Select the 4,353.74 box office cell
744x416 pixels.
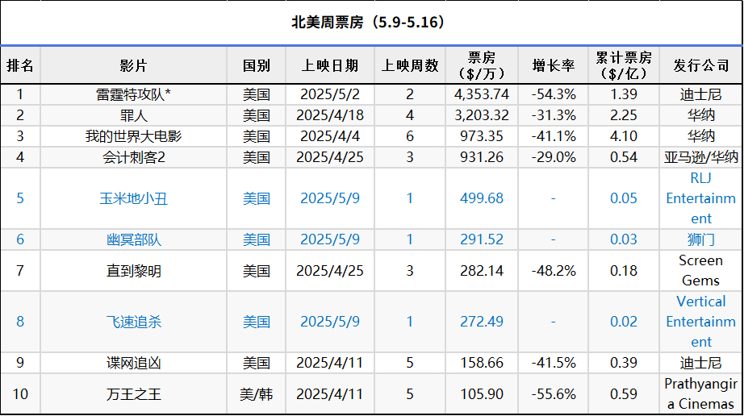tap(482, 94)
